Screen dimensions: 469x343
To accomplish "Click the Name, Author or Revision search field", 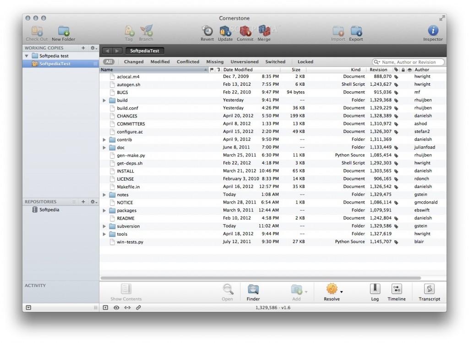I will 408,62.
